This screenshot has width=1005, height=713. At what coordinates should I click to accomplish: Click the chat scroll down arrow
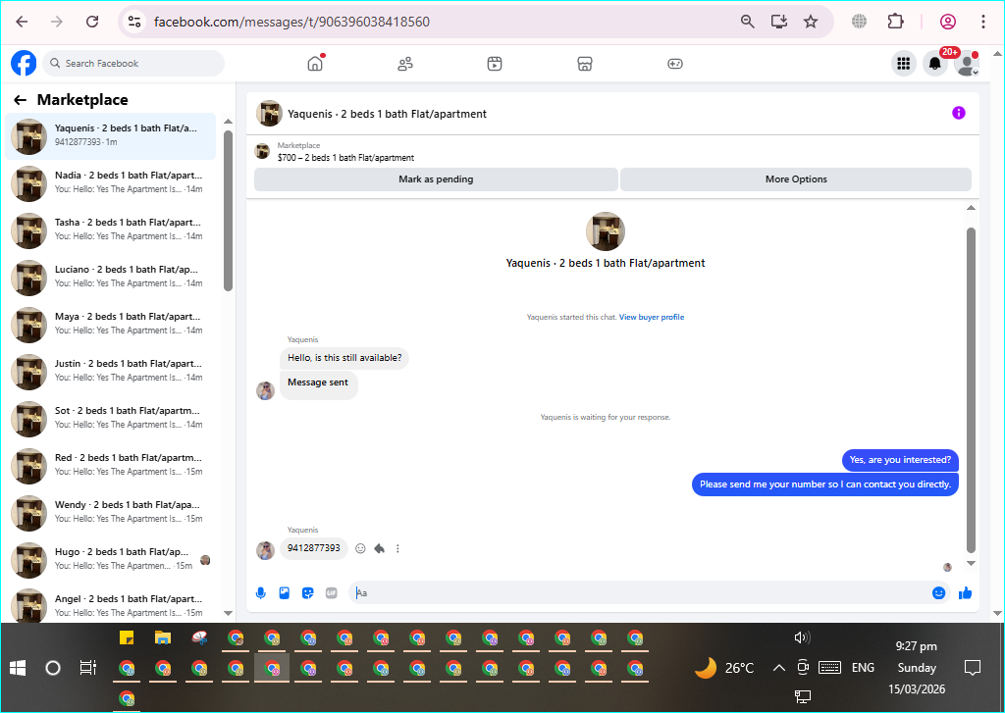971,563
